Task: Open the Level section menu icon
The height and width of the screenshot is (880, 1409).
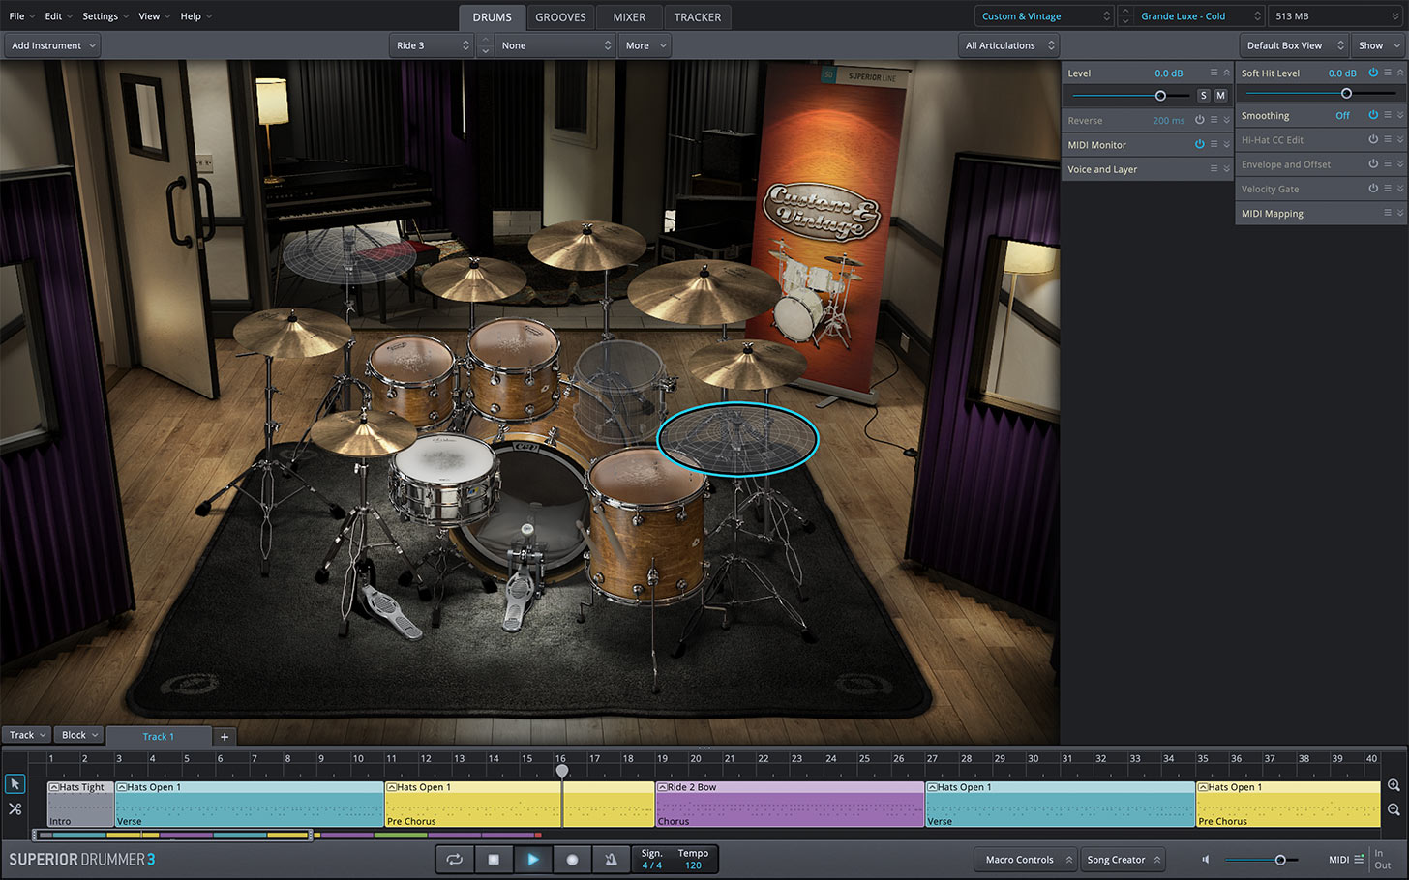Action: [1214, 73]
